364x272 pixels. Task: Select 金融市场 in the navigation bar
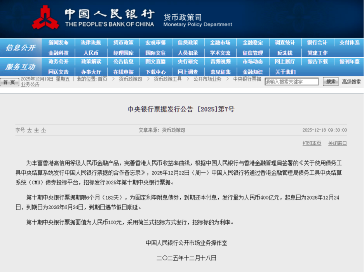(x=220, y=43)
